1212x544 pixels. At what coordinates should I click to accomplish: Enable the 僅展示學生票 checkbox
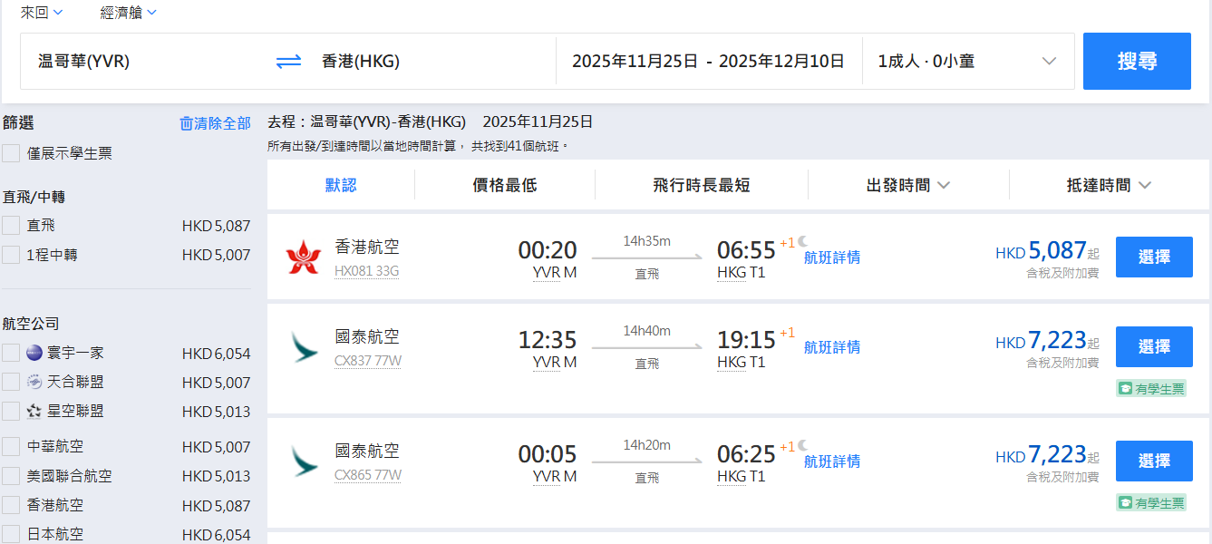click(x=11, y=153)
